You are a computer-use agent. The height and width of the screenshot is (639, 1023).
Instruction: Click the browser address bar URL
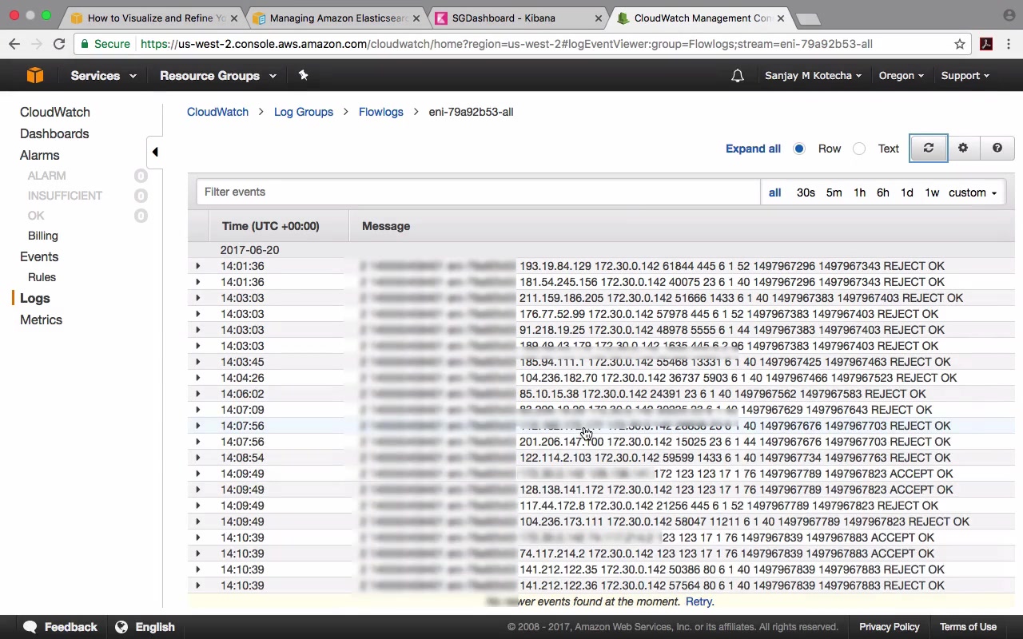point(507,44)
